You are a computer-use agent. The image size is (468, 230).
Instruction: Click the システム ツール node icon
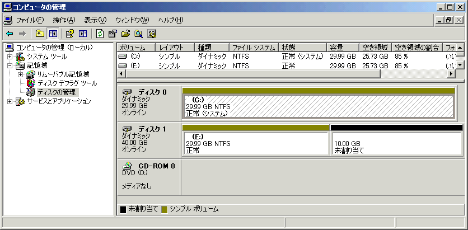tap(20, 57)
